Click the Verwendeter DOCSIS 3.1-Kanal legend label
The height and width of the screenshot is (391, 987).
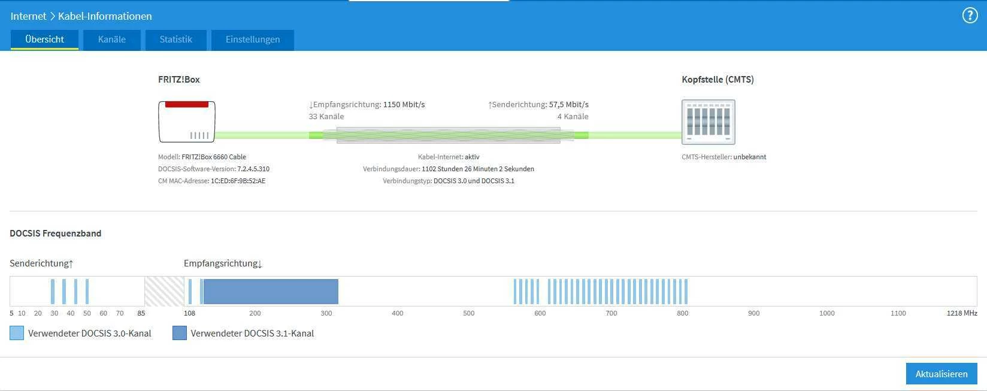tap(252, 334)
